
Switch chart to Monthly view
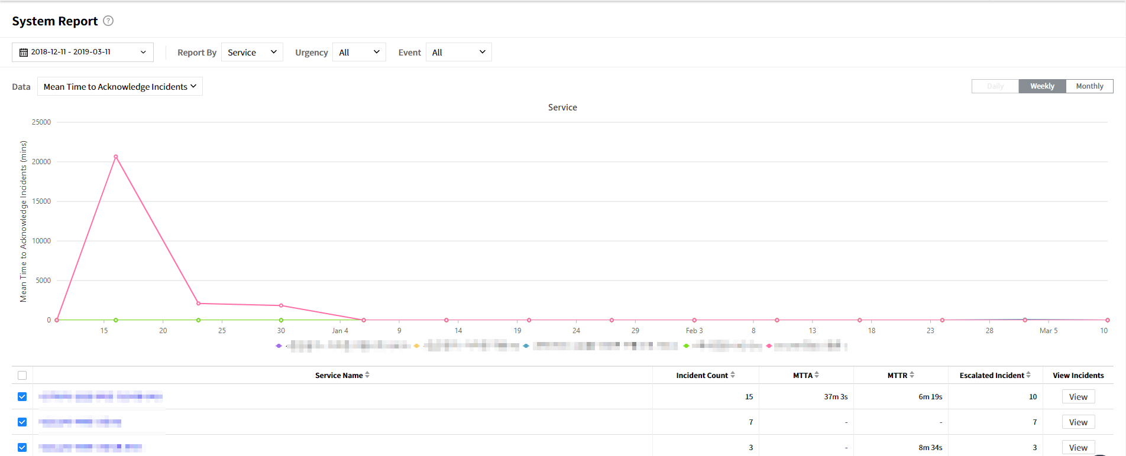pyautogui.click(x=1089, y=86)
